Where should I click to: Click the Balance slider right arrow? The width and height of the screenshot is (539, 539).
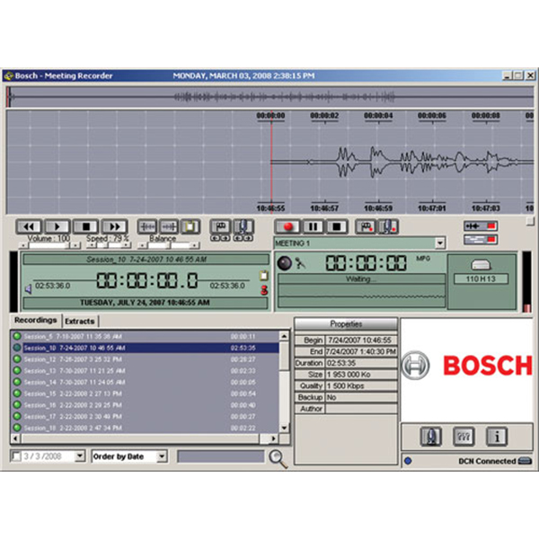click(195, 246)
